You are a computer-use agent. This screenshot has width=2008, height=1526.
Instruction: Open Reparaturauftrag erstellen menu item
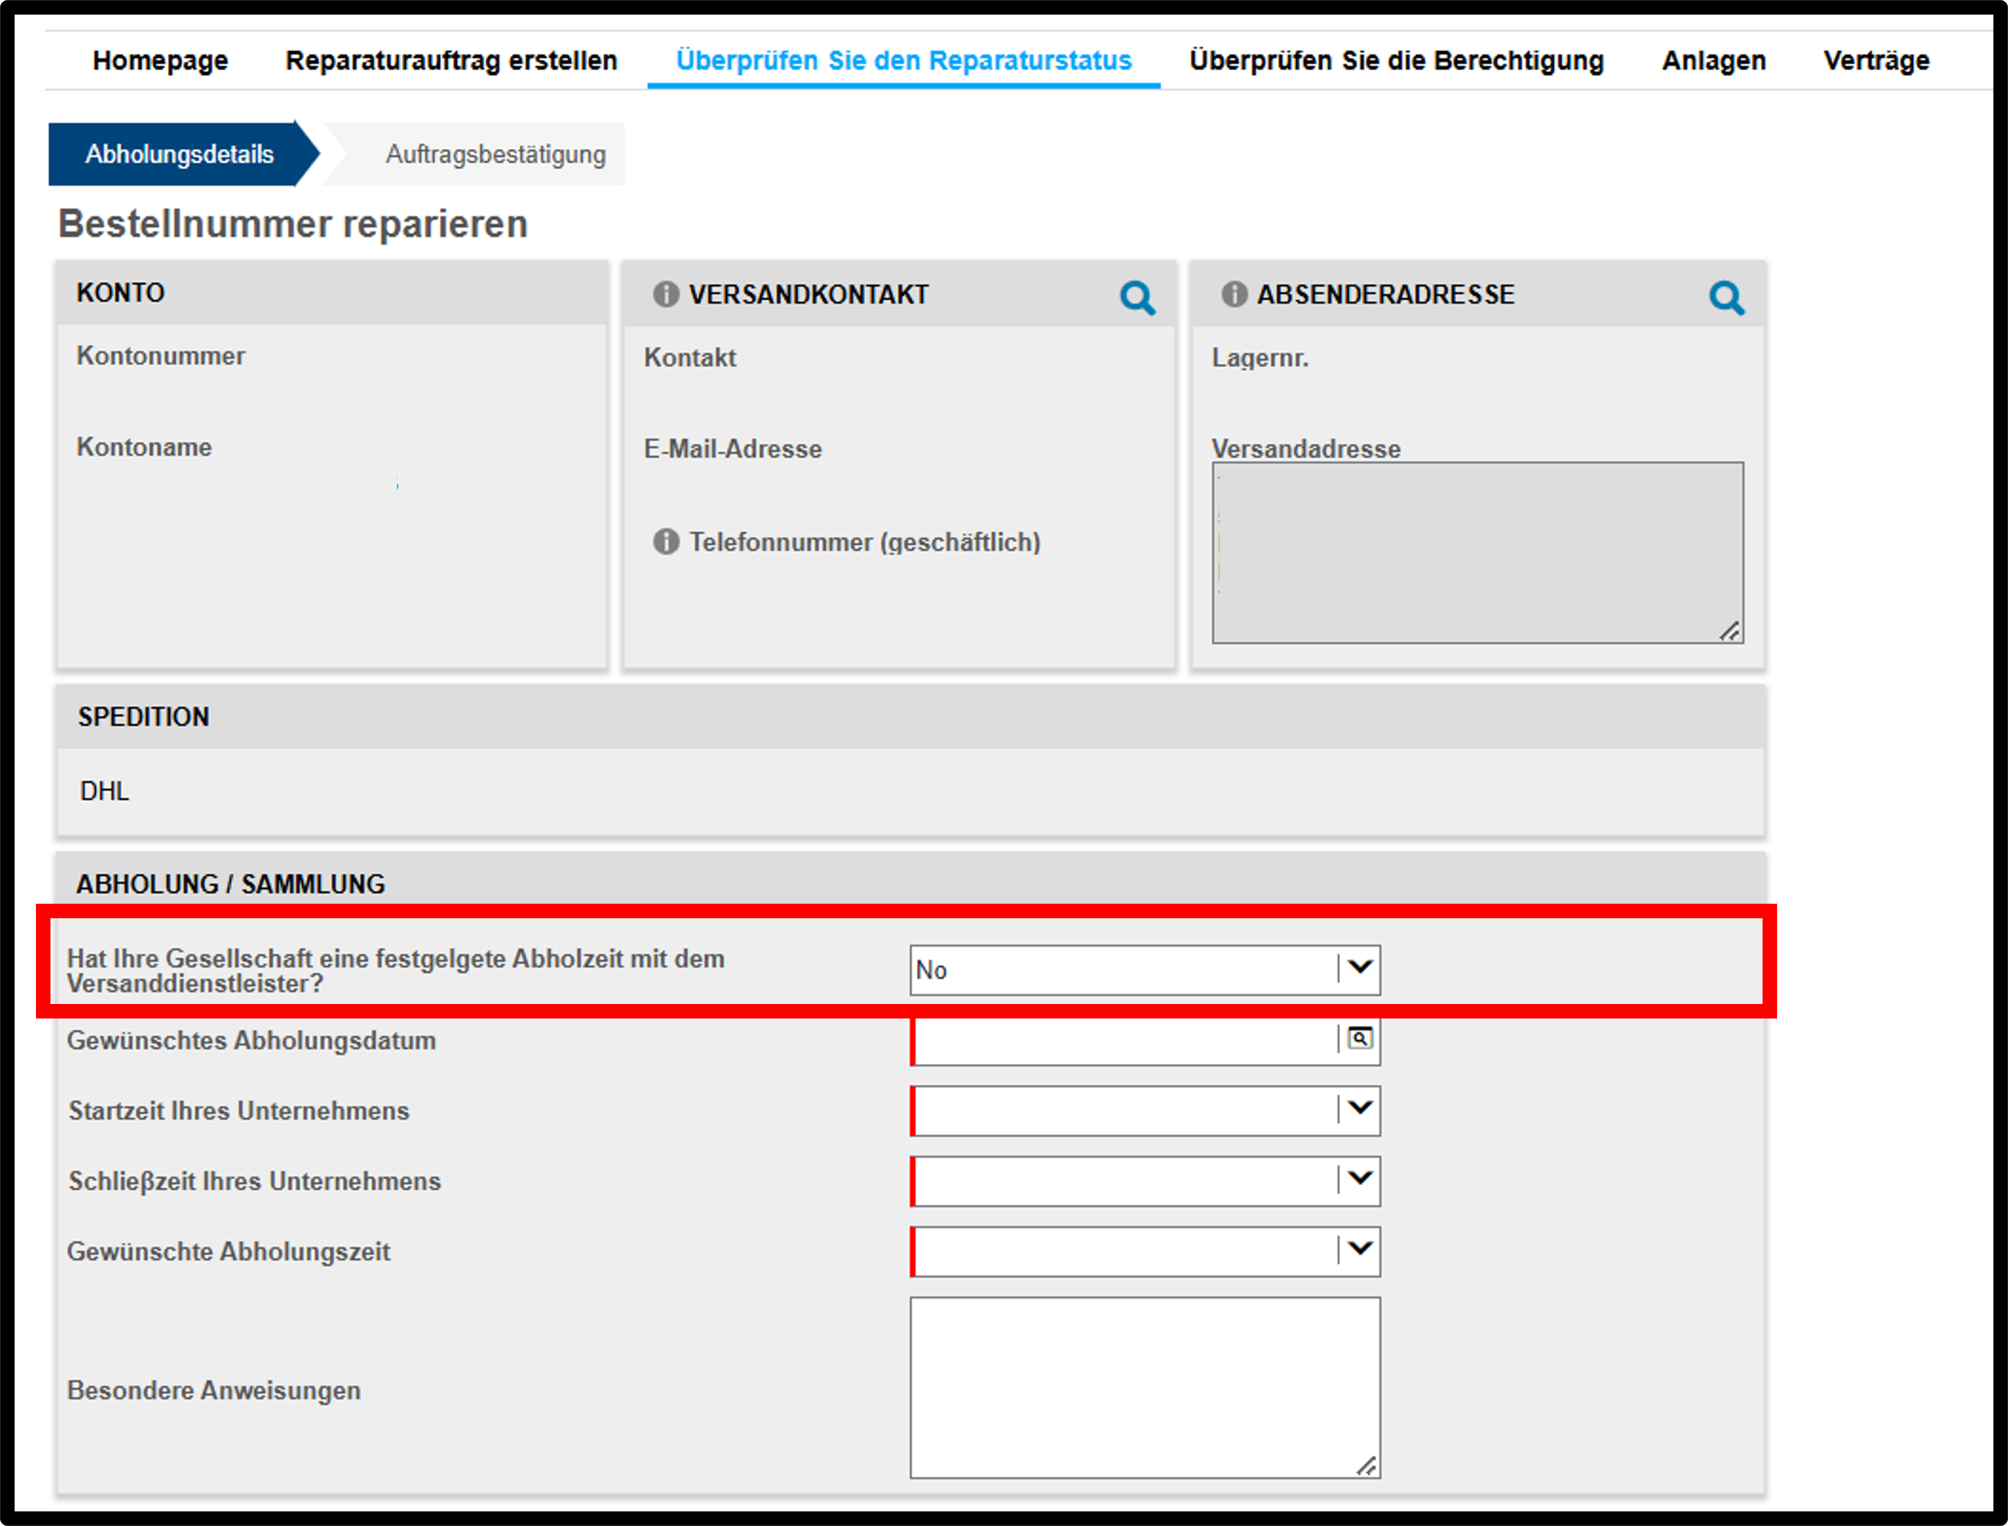click(452, 61)
